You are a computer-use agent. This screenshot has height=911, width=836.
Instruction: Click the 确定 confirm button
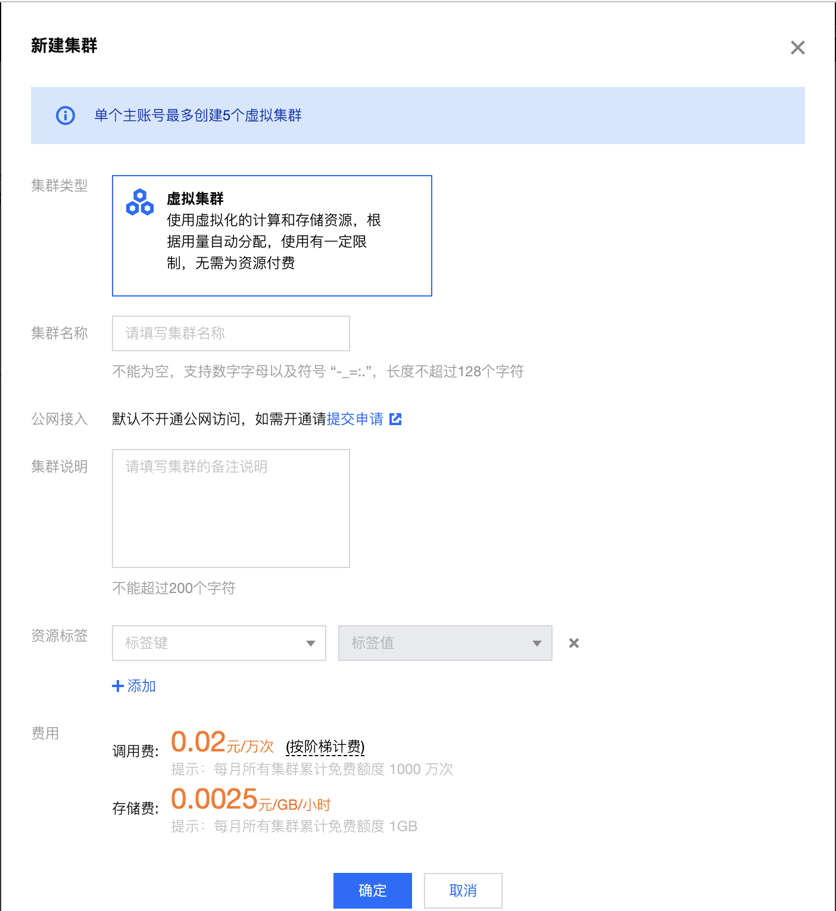(x=372, y=890)
